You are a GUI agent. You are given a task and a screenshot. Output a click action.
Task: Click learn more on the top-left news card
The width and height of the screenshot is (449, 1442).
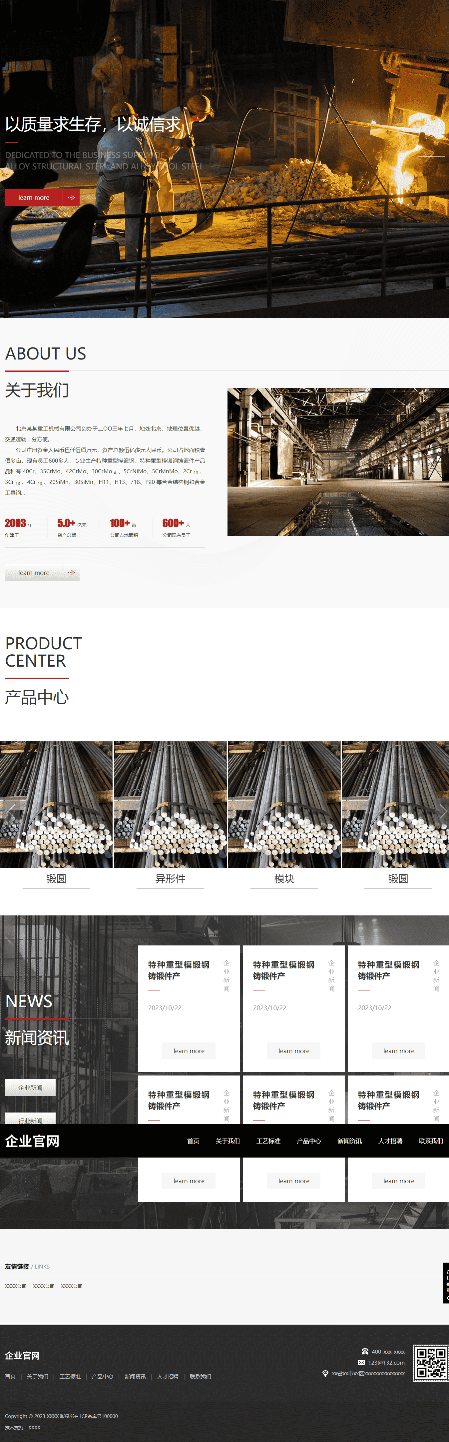[x=189, y=1051]
